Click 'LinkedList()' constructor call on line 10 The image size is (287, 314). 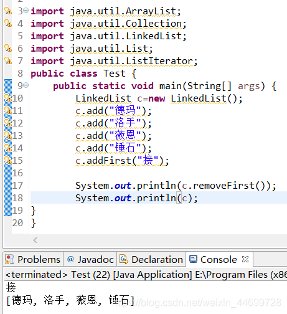coord(204,98)
